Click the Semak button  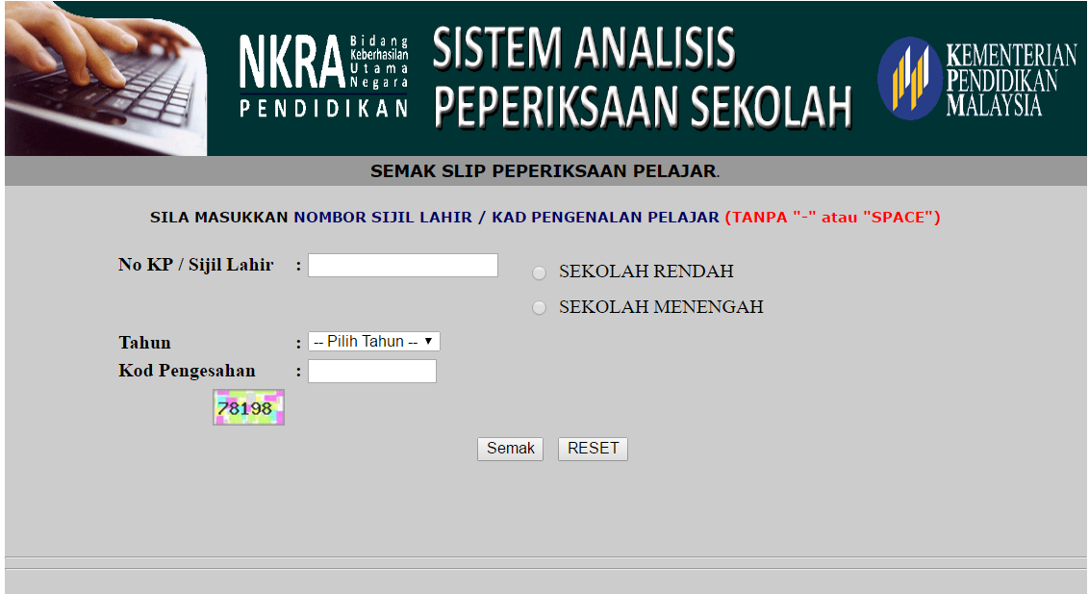pos(511,449)
